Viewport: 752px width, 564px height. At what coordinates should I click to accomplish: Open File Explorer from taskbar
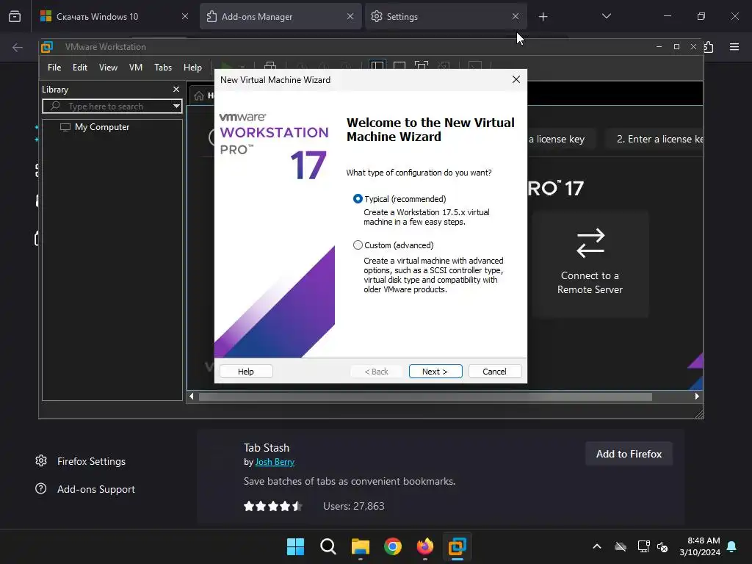pyautogui.click(x=360, y=546)
